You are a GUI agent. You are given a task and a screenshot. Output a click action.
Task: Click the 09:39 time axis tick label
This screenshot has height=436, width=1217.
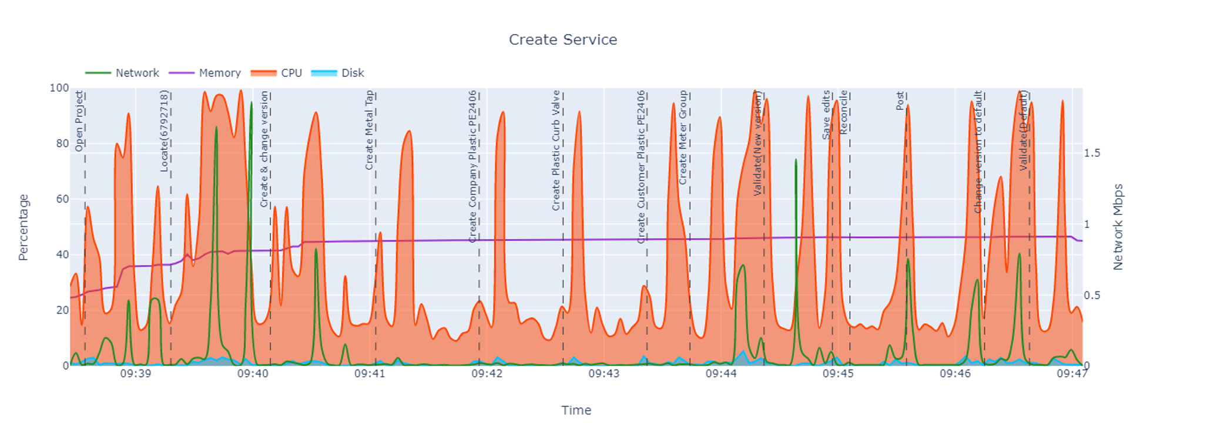pyautogui.click(x=136, y=373)
